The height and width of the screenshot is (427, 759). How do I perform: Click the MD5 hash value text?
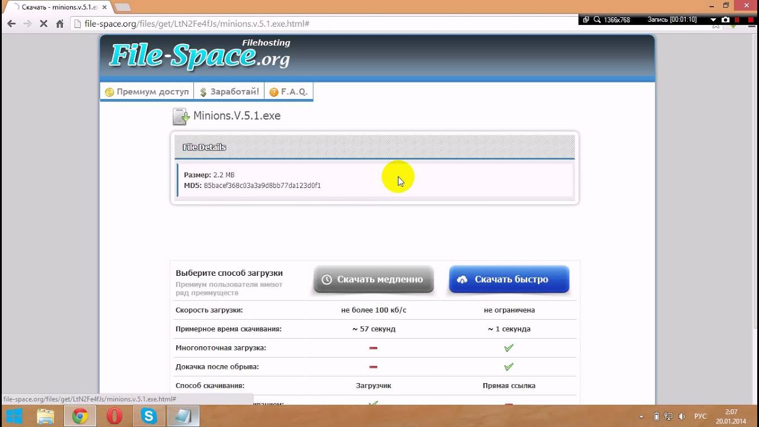[x=262, y=186]
